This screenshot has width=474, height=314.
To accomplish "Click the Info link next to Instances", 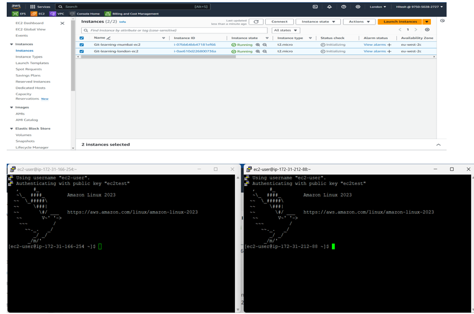I will tap(123, 22).
